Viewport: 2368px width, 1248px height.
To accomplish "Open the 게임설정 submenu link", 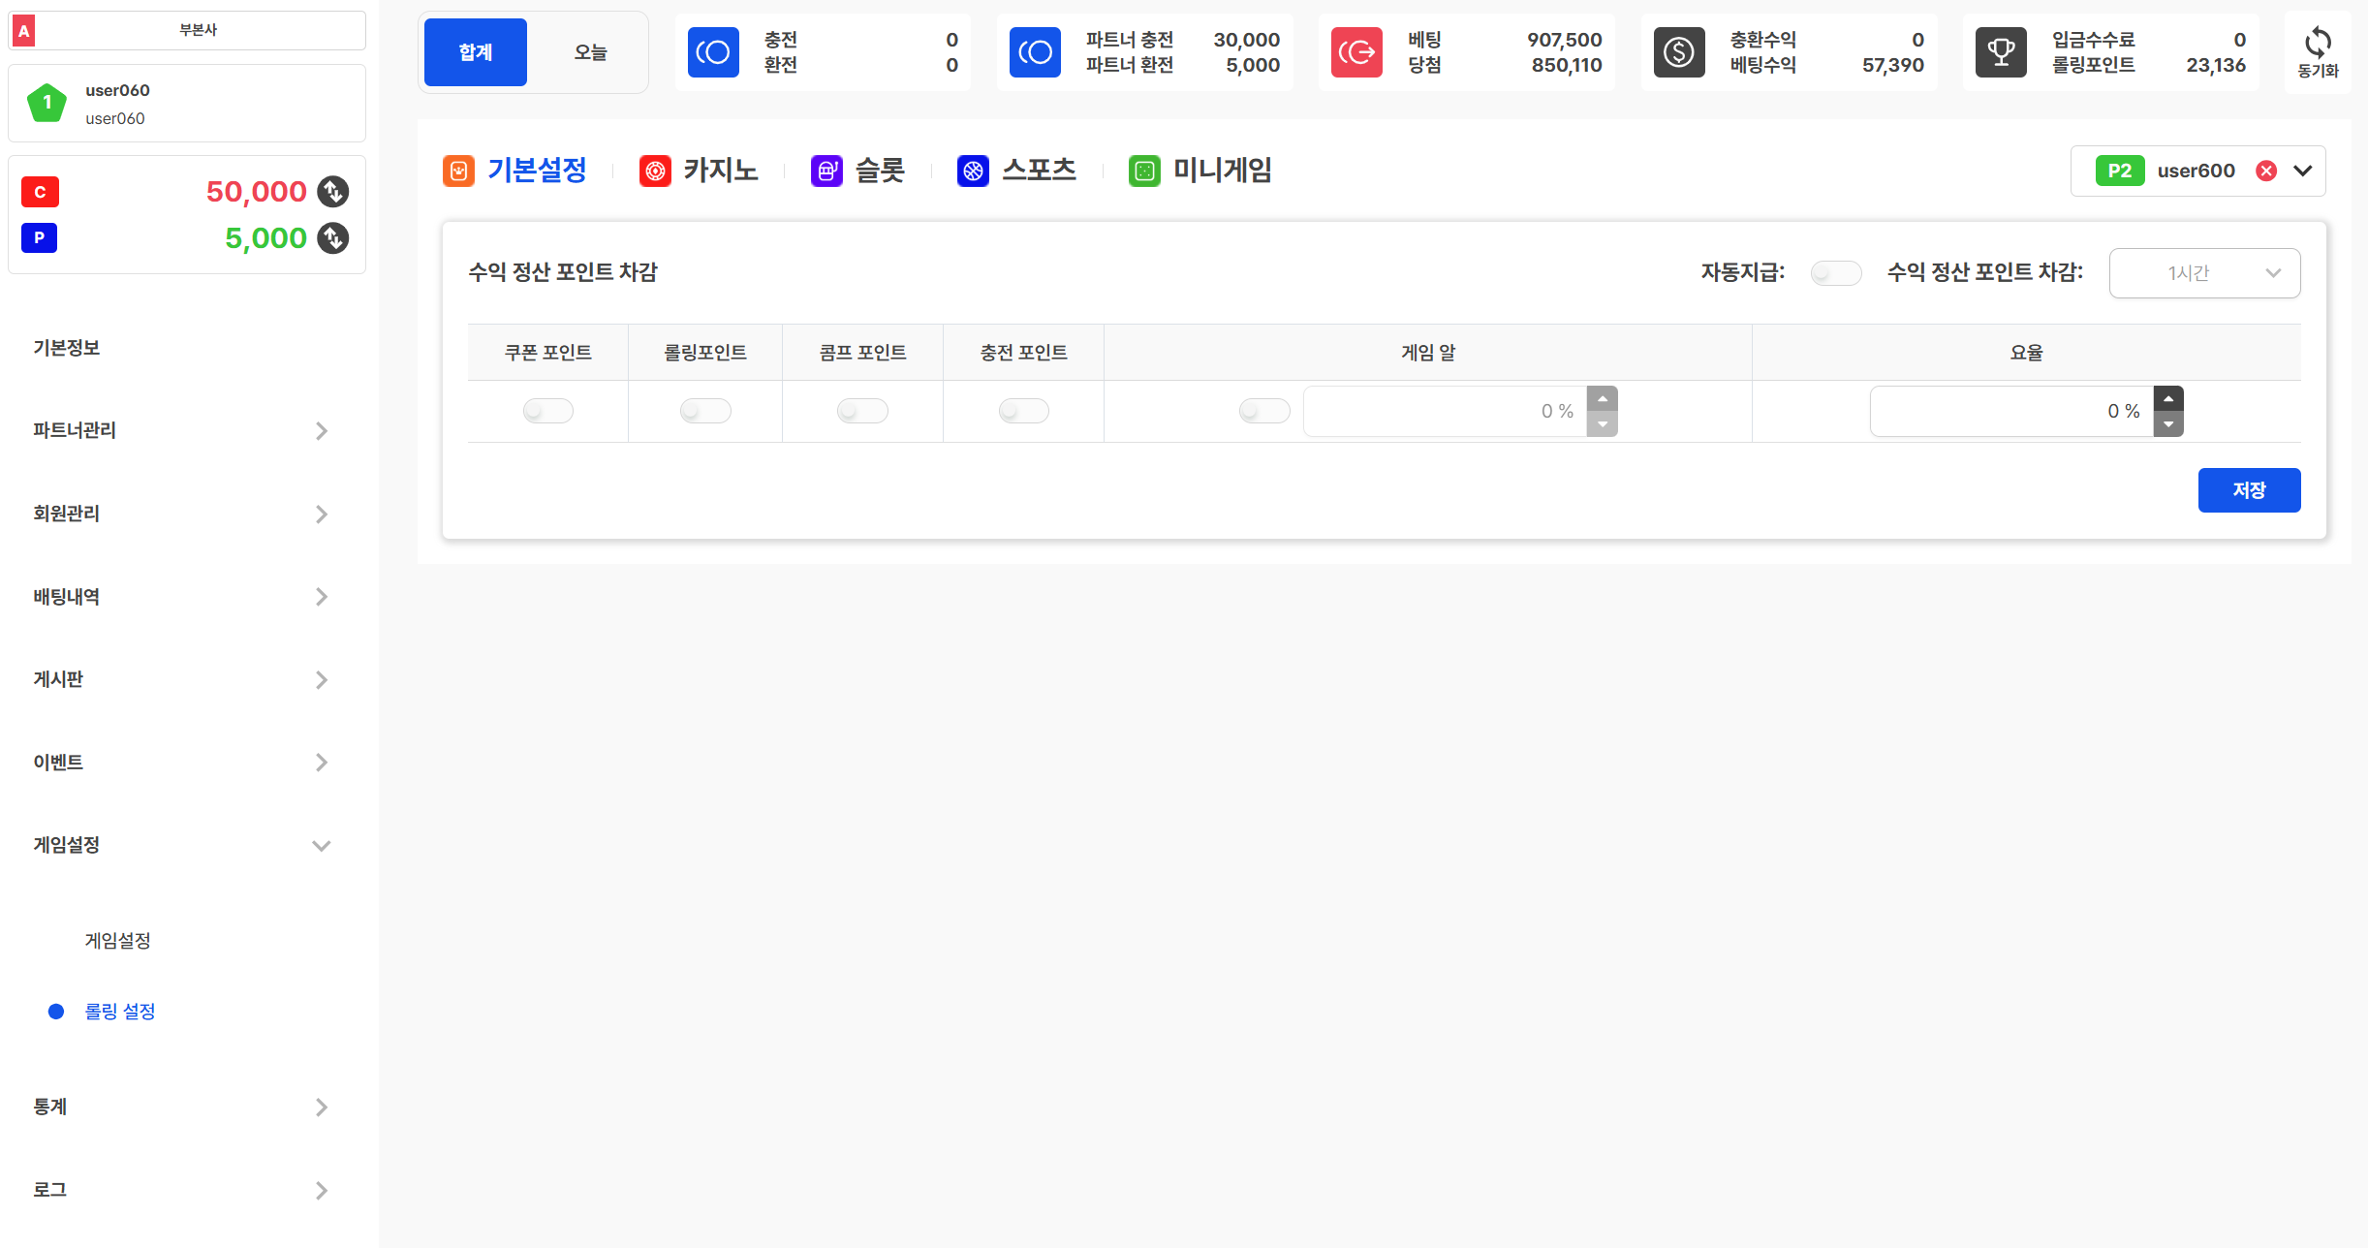I will [x=117, y=940].
